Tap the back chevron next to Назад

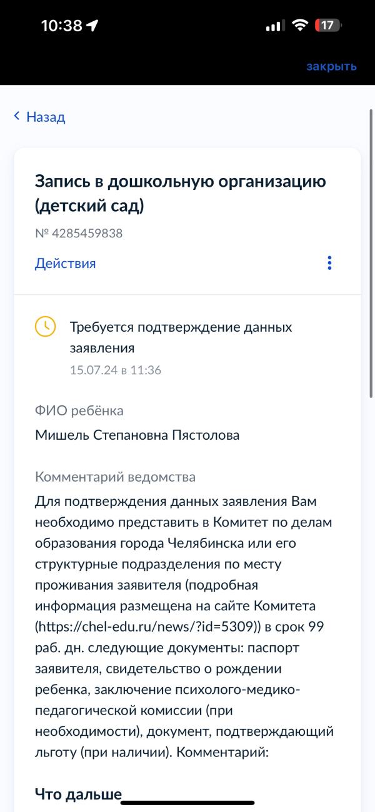pyautogui.click(x=17, y=116)
